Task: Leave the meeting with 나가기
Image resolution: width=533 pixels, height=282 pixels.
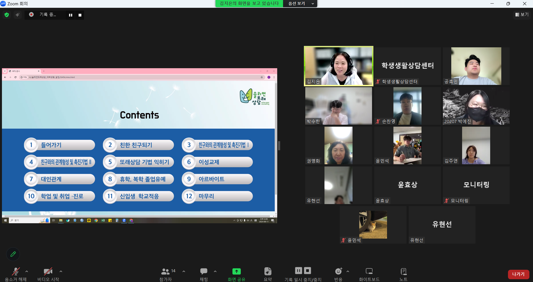Action: tap(518, 274)
